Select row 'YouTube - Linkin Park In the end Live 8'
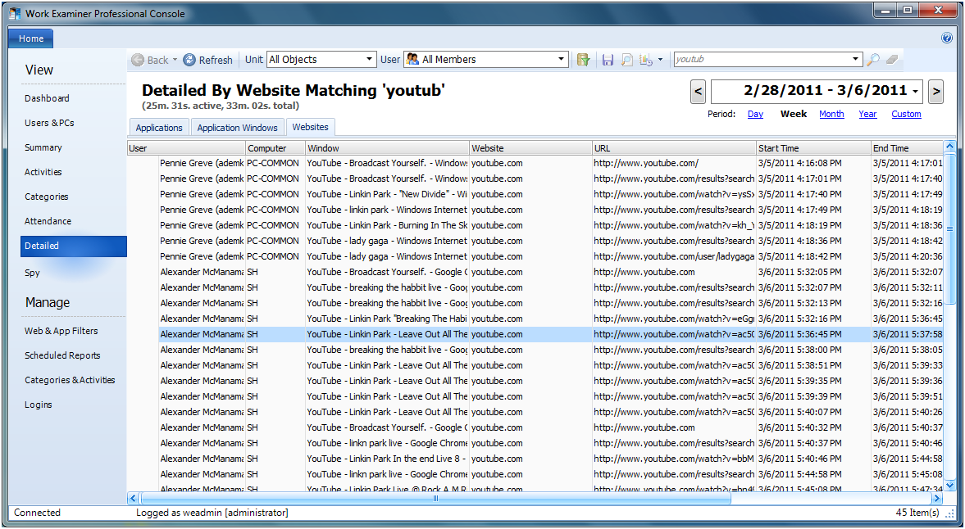Screen dimensions: 965x529 tap(535, 459)
